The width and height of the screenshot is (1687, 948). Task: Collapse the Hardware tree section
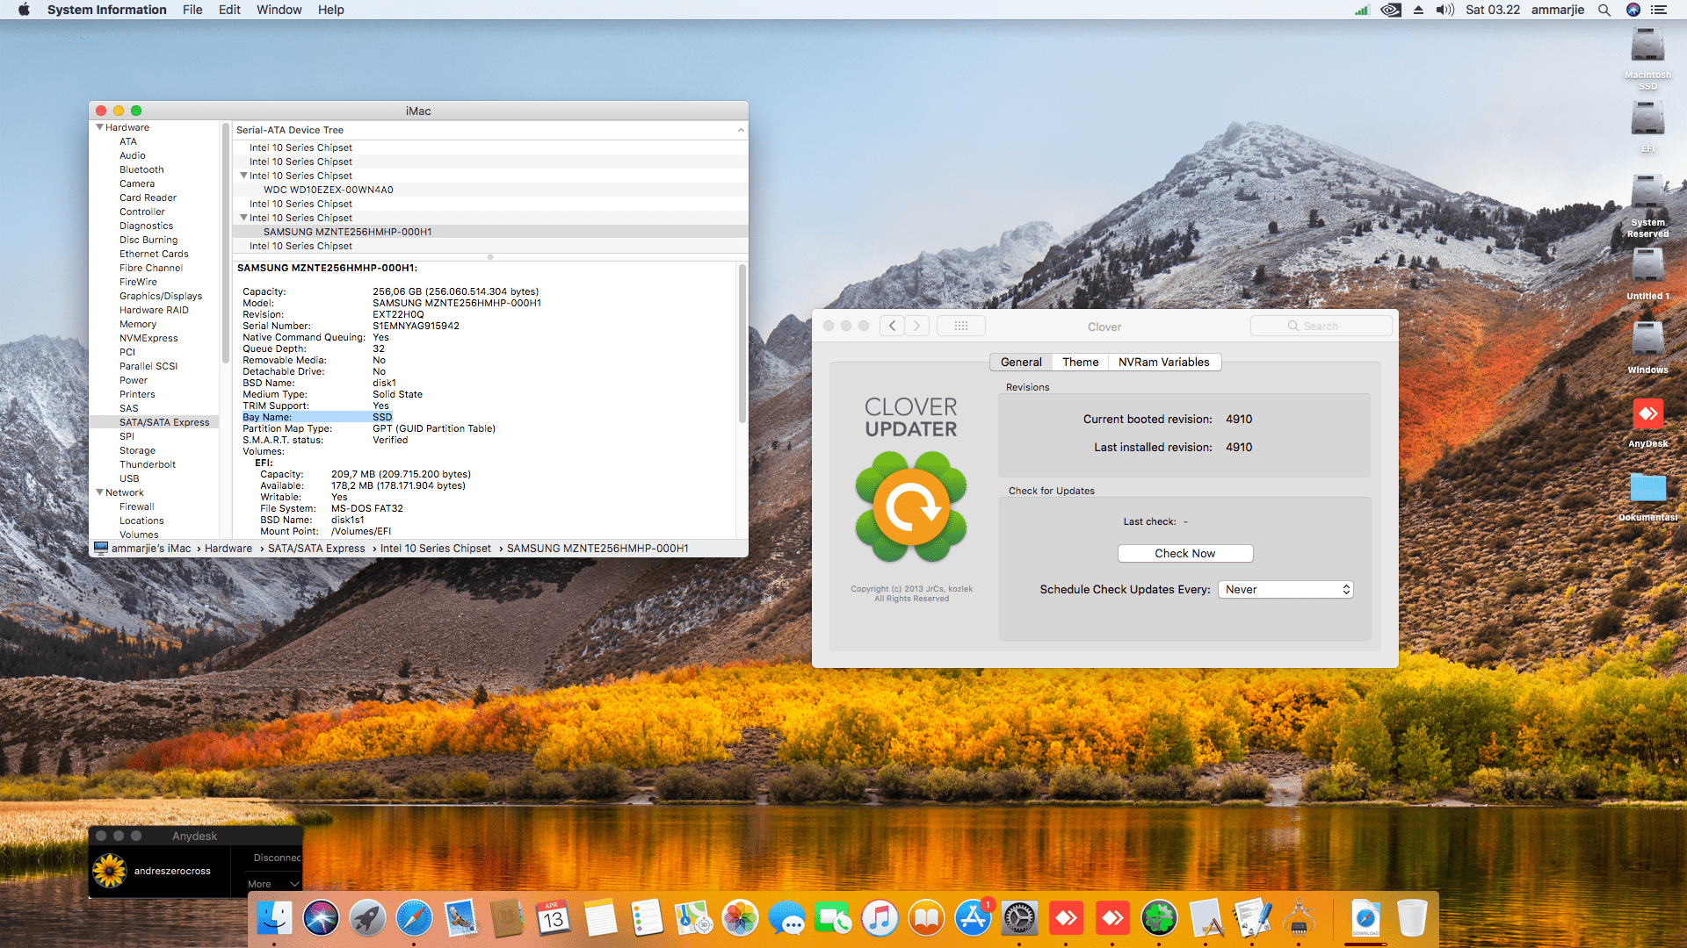click(100, 127)
